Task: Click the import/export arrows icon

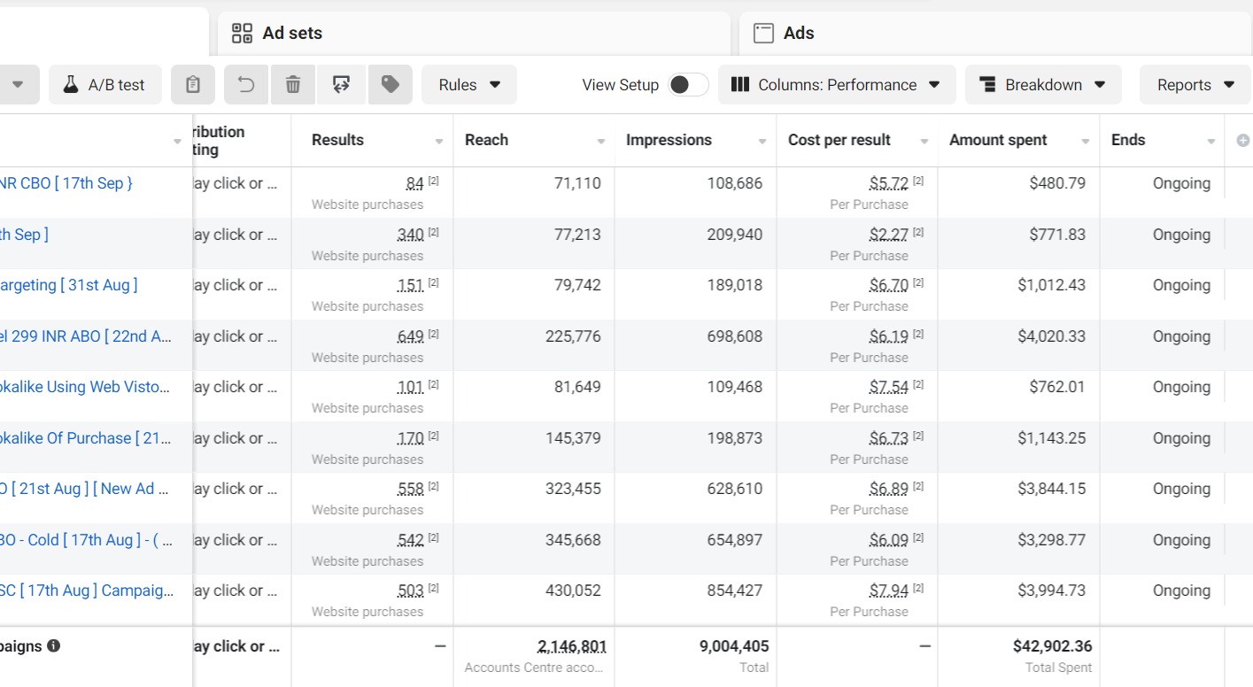Action: tap(341, 85)
